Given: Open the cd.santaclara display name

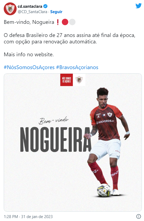Looking at the screenshot, I should coord(30,6).
